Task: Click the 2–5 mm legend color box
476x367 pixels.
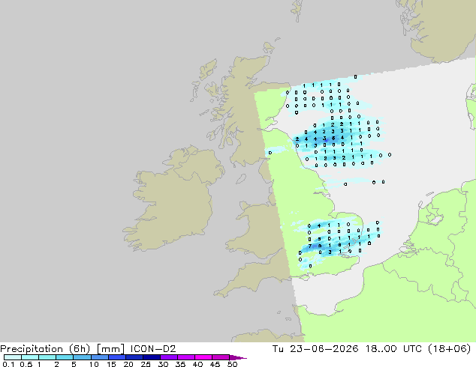Action: click(65, 357)
